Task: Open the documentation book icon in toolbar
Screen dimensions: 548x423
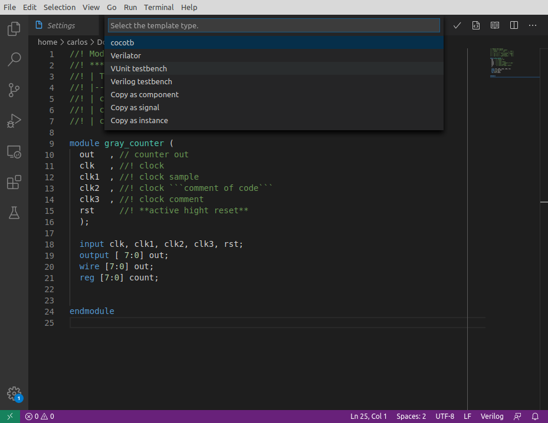Action: point(495,25)
